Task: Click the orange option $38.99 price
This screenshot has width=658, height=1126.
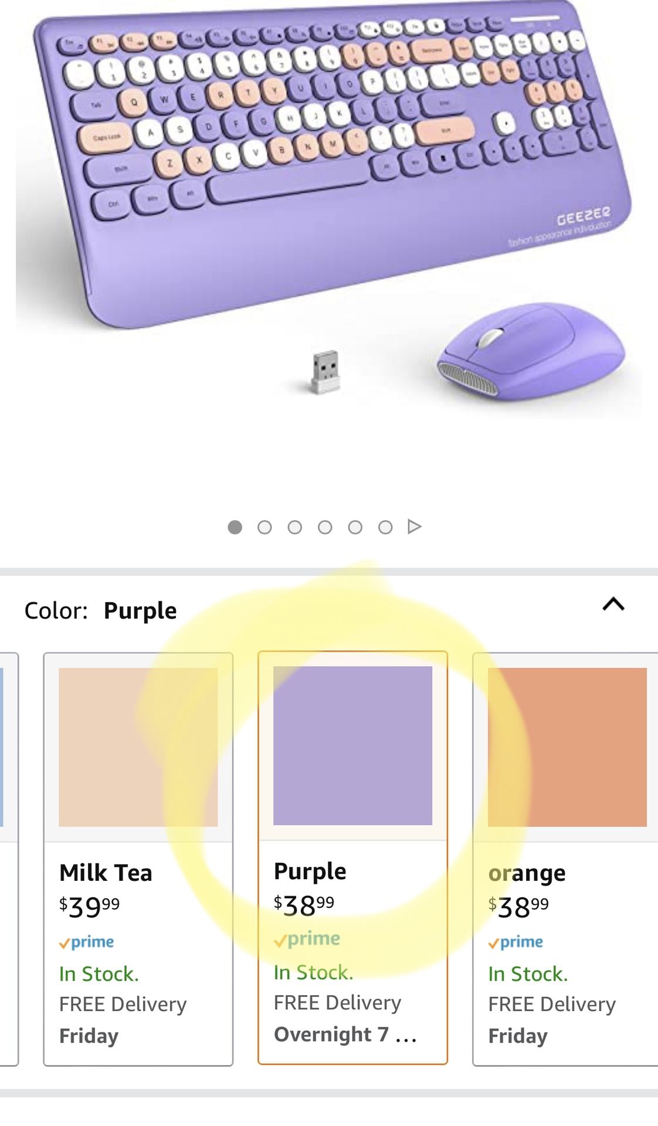Action: click(518, 907)
